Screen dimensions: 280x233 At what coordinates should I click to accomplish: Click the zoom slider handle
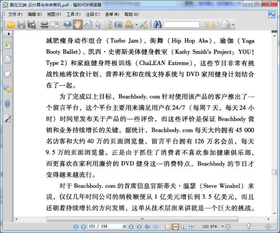click(248, 227)
